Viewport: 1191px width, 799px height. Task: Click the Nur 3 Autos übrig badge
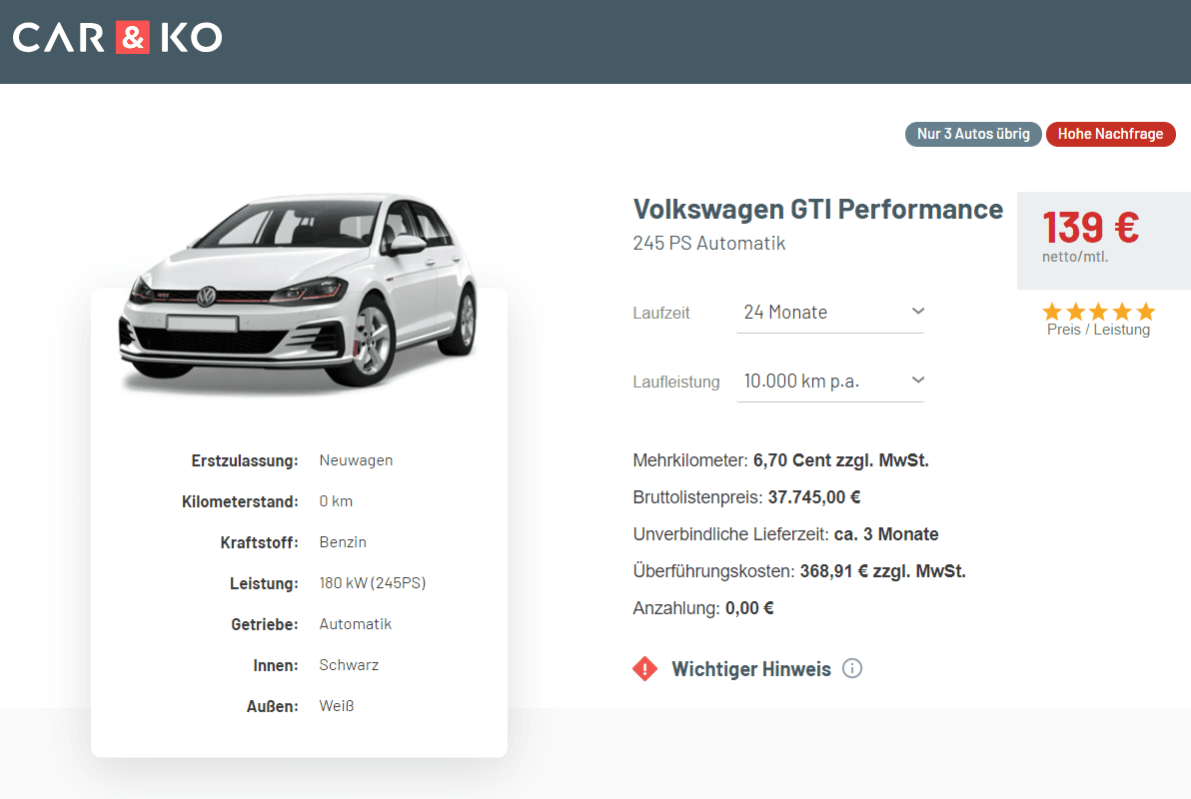pos(973,134)
